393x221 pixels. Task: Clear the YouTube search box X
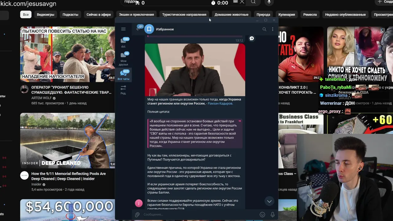242,2
